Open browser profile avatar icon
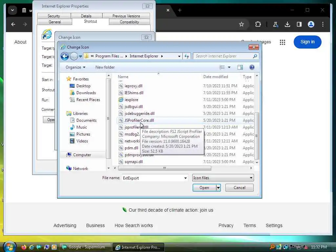Screen dimensions: 336x252 (311, 24)
